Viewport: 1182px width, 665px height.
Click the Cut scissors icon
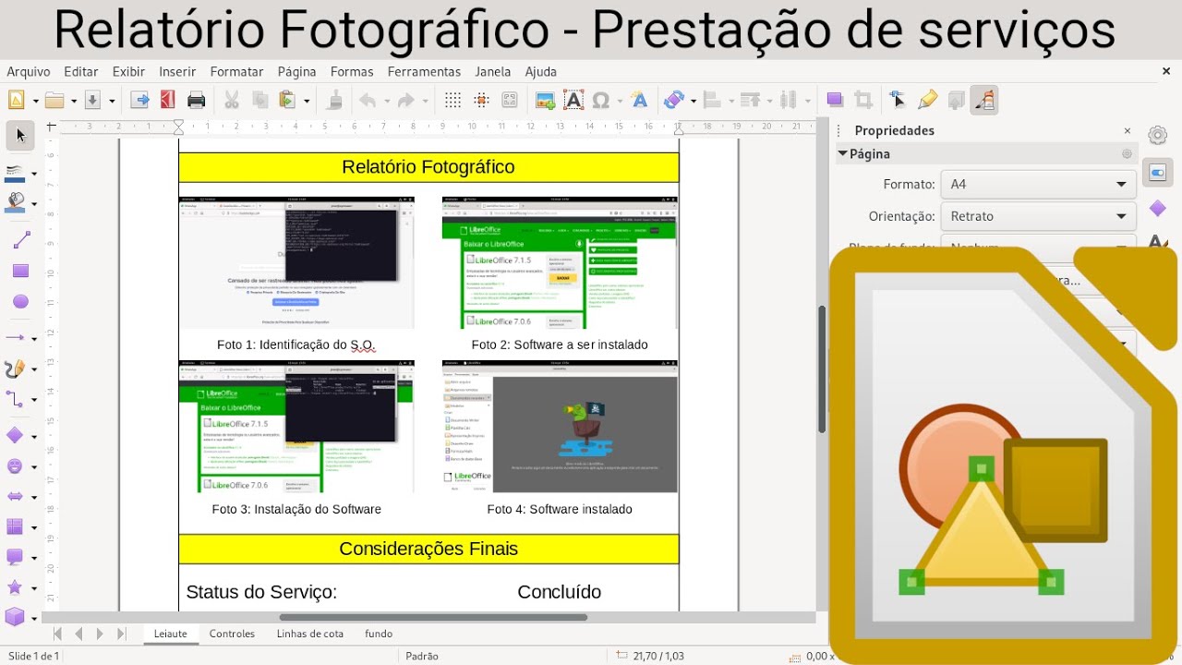point(232,100)
